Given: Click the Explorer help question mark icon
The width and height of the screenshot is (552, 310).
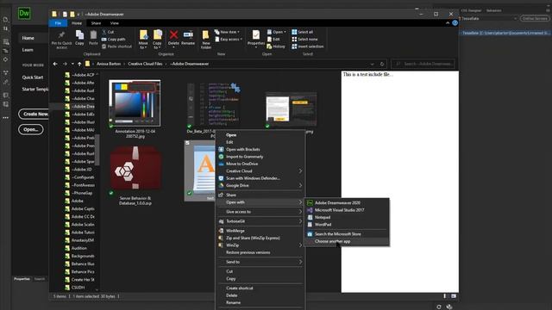Looking at the screenshot, I should (x=455, y=23).
